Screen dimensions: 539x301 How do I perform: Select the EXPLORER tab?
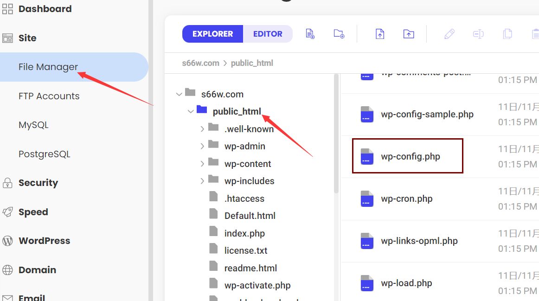[212, 34]
